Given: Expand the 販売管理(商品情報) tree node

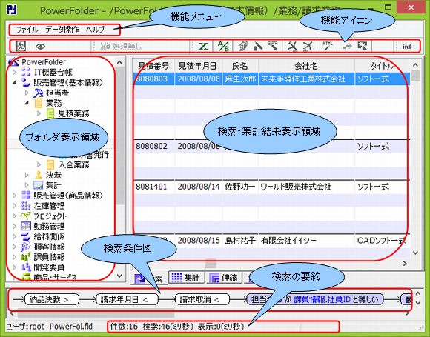Looking at the screenshot, I should [15, 196].
